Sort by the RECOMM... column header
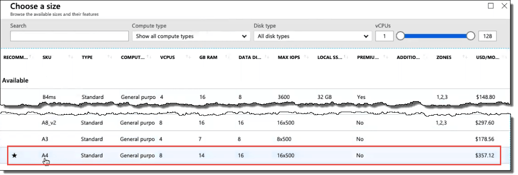518x175 pixels. pos(16,57)
